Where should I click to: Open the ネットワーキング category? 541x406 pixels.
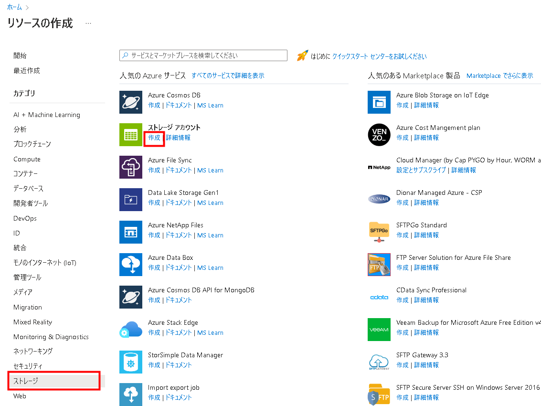point(33,351)
